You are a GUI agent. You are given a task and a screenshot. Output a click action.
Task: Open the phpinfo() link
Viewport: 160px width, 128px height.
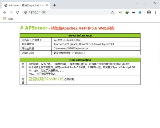[79, 53]
